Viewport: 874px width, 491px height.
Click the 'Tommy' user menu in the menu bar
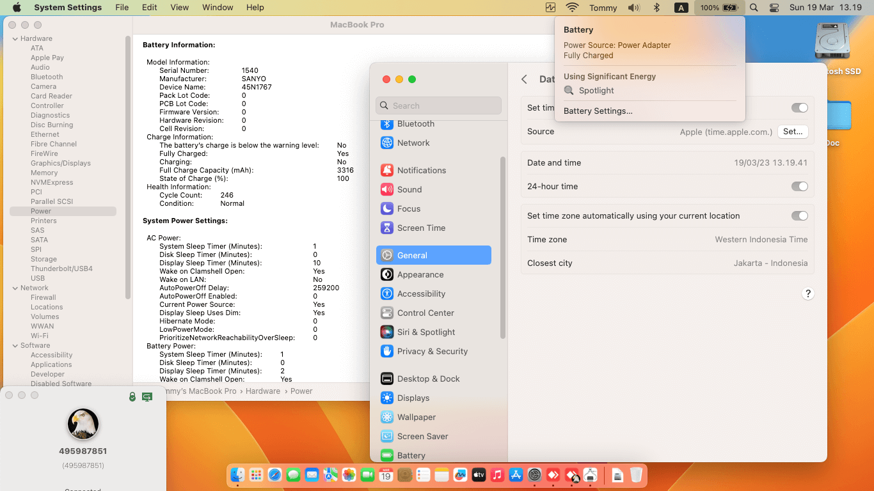[x=603, y=8]
